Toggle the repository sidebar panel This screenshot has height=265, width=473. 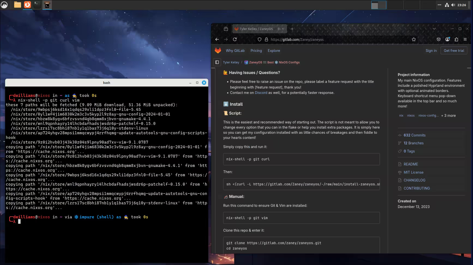pyautogui.click(x=217, y=62)
